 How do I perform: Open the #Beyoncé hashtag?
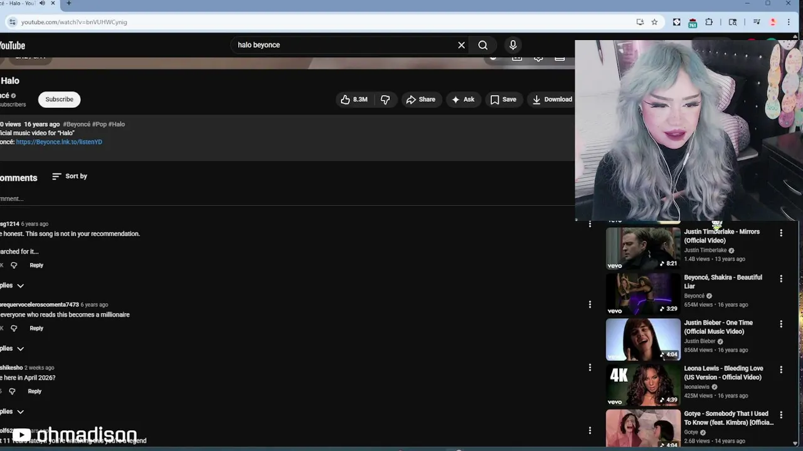click(x=77, y=125)
